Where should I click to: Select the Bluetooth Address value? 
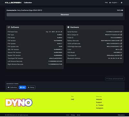(115, 58)
